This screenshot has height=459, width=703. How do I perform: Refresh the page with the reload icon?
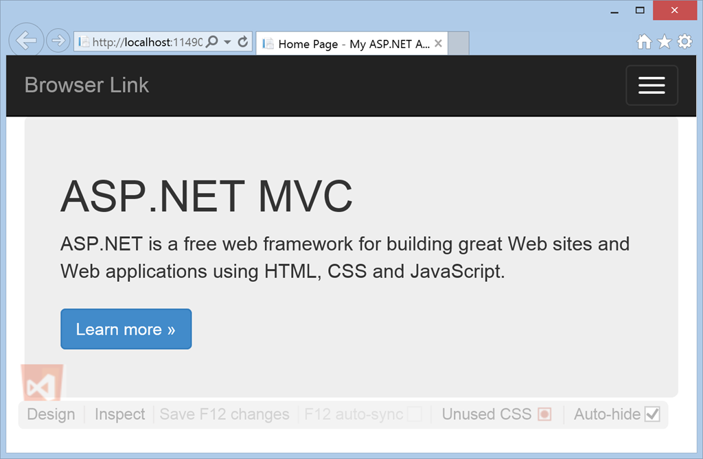tap(242, 42)
